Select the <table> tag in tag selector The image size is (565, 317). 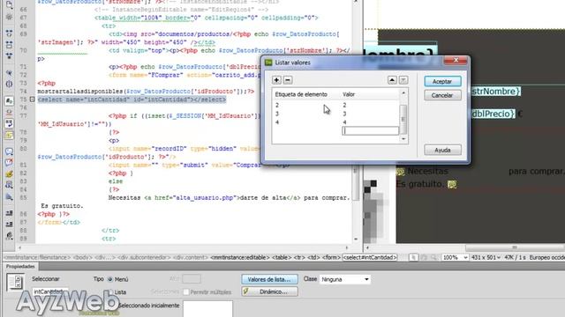282,257
